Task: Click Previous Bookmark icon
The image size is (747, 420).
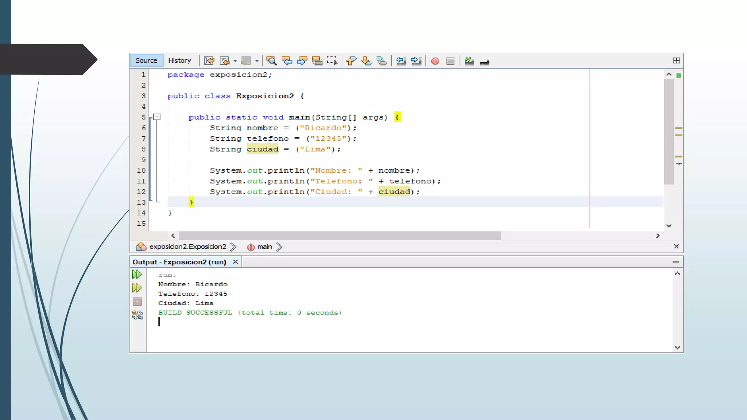Action: tap(351, 61)
